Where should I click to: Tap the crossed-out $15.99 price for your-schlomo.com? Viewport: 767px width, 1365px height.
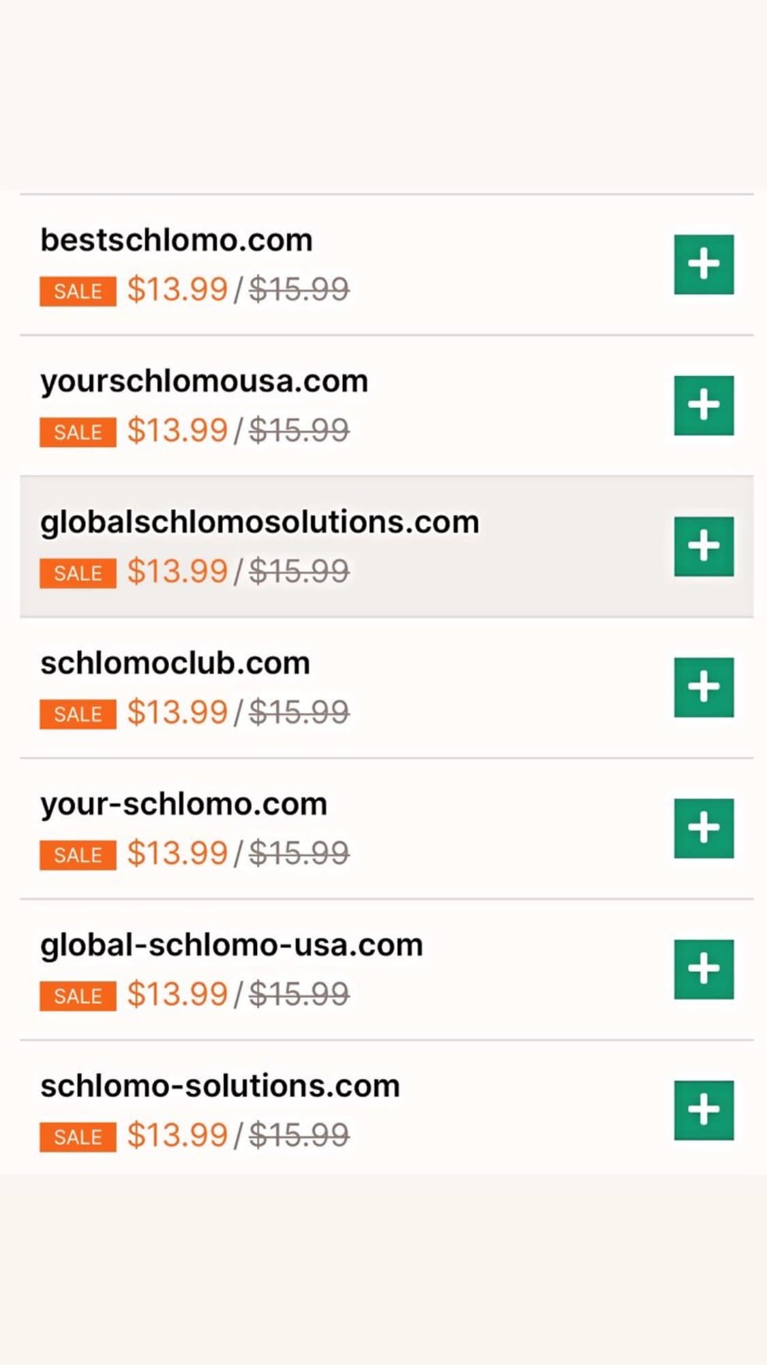pos(299,853)
